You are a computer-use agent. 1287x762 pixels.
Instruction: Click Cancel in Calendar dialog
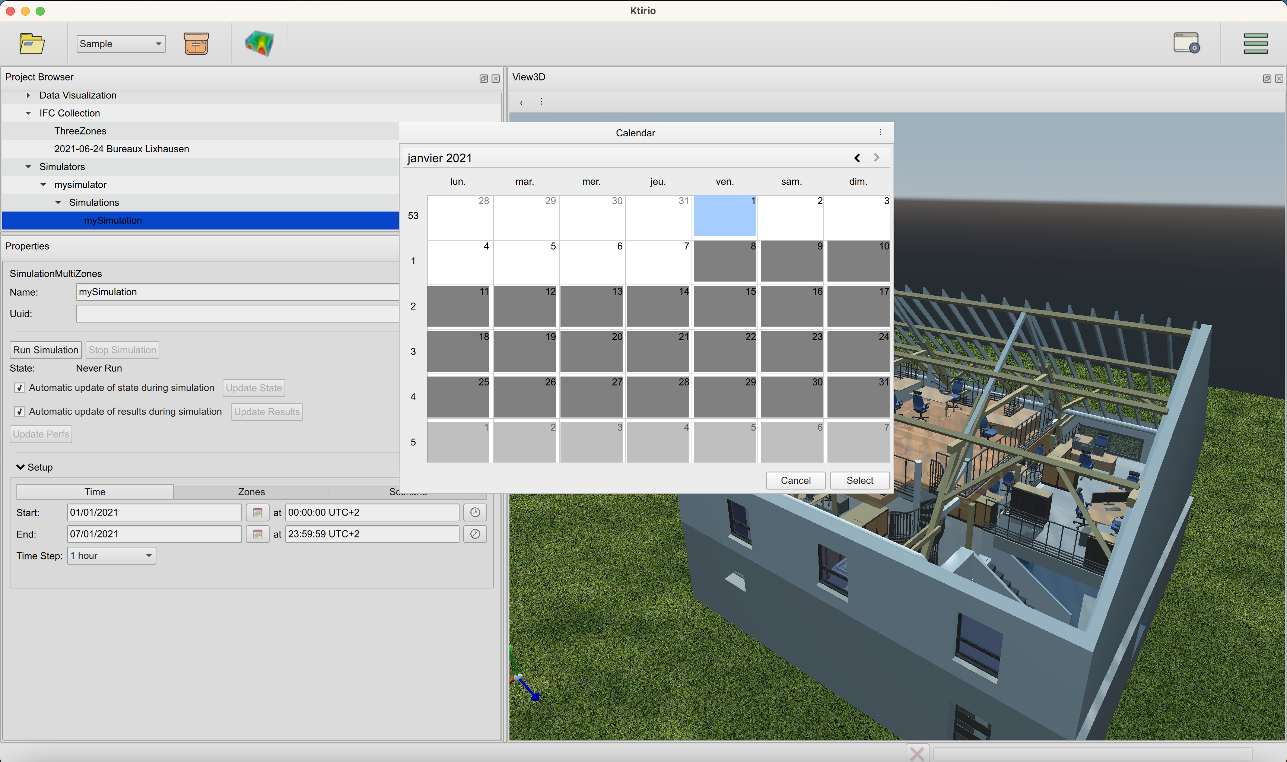tap(796, 480)
